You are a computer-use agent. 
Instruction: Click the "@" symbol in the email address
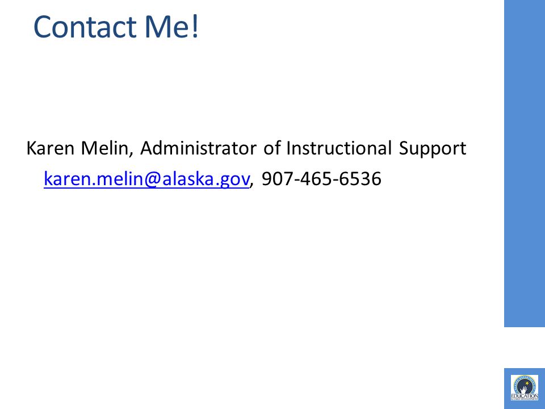[151, 180]
